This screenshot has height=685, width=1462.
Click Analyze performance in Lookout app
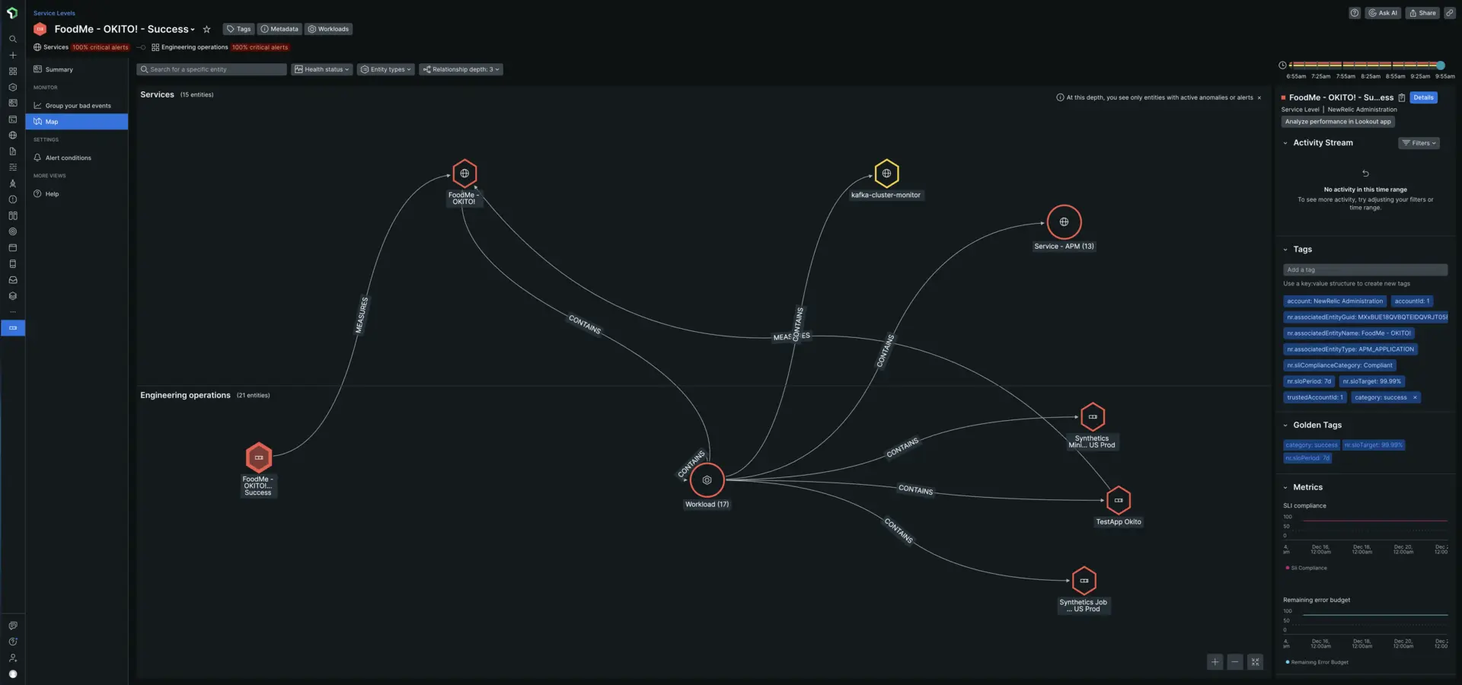pos(1337,122)
